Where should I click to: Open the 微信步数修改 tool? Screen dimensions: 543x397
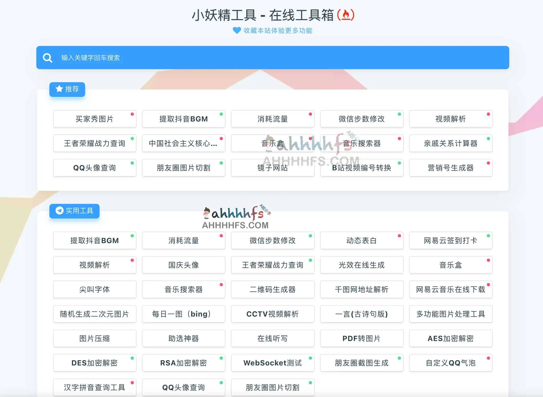362,119
